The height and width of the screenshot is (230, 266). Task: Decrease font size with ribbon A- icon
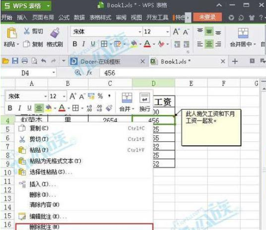pyautogui.click(x=186, y=32)
